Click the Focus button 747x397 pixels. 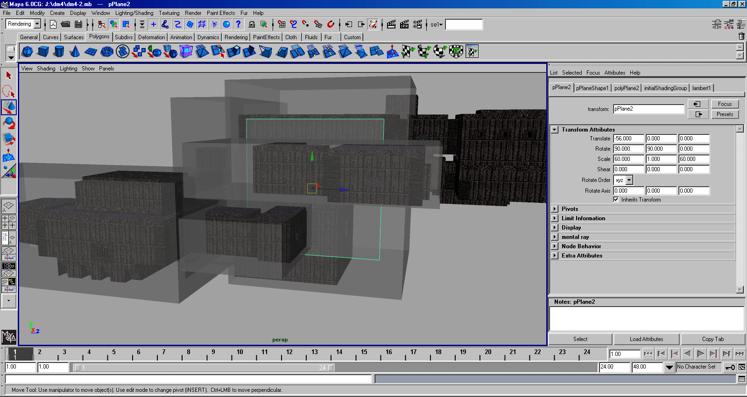725,104
